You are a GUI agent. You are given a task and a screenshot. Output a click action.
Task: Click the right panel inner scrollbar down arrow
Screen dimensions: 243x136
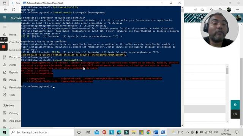click(227, 121)
